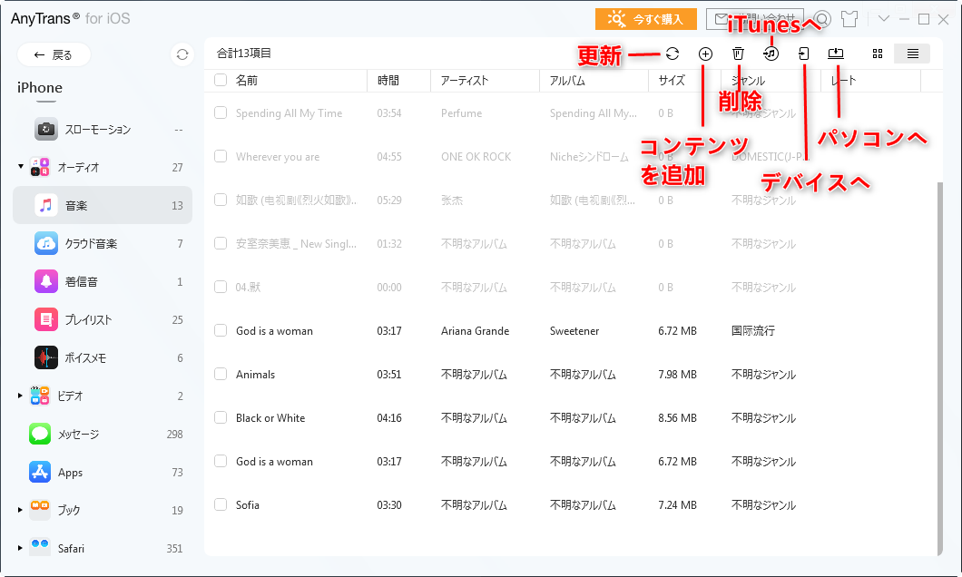Click the お問い合わせ contact button

pos(755,19)
